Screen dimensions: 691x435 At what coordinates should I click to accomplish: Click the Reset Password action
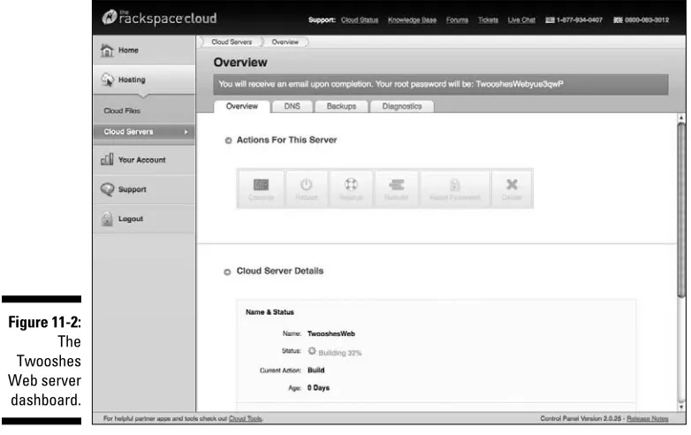[x=455, y=188]
